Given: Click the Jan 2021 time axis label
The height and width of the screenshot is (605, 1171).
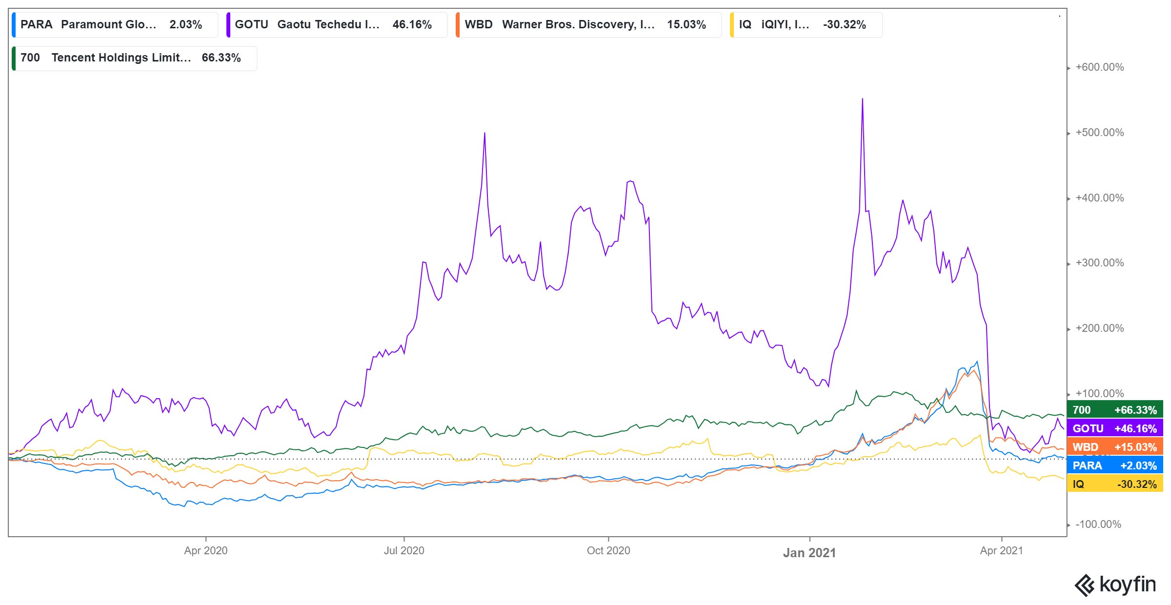Looking at the screenshot, I should (809, 553).
